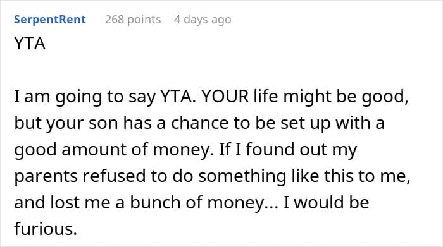Click the words 'I would be'

pos(326,202)
